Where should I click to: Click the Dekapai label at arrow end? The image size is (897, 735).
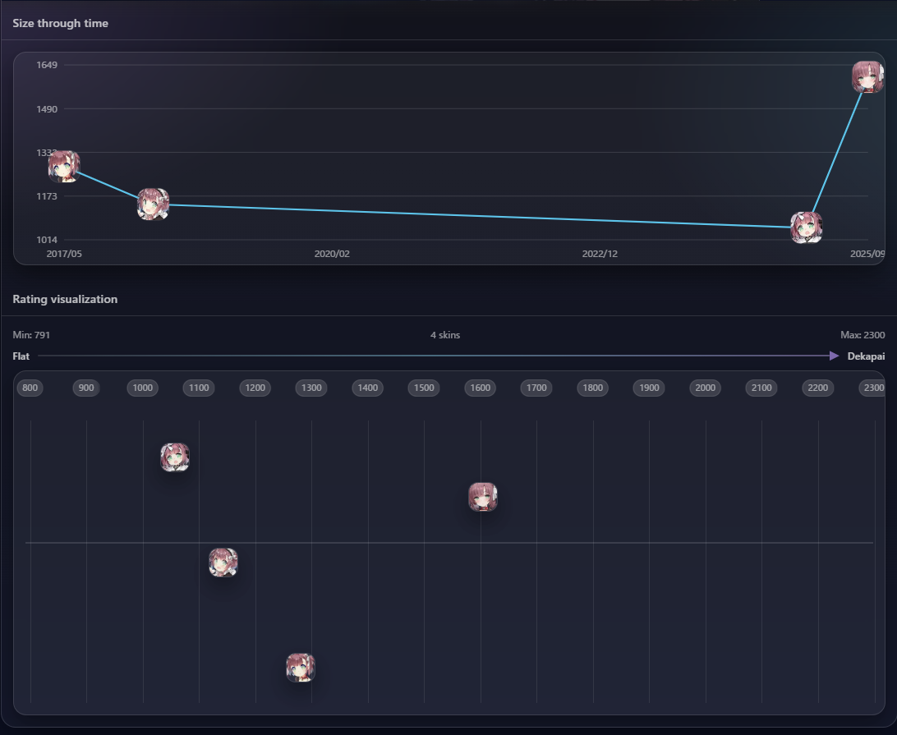pos(866,356)
